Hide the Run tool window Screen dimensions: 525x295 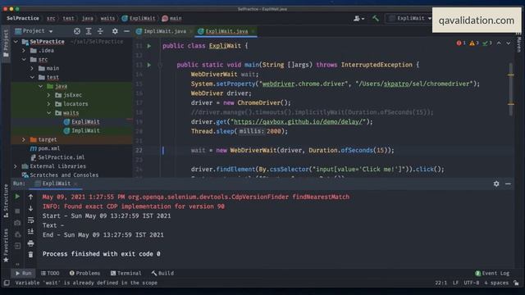tap(508, 184)
